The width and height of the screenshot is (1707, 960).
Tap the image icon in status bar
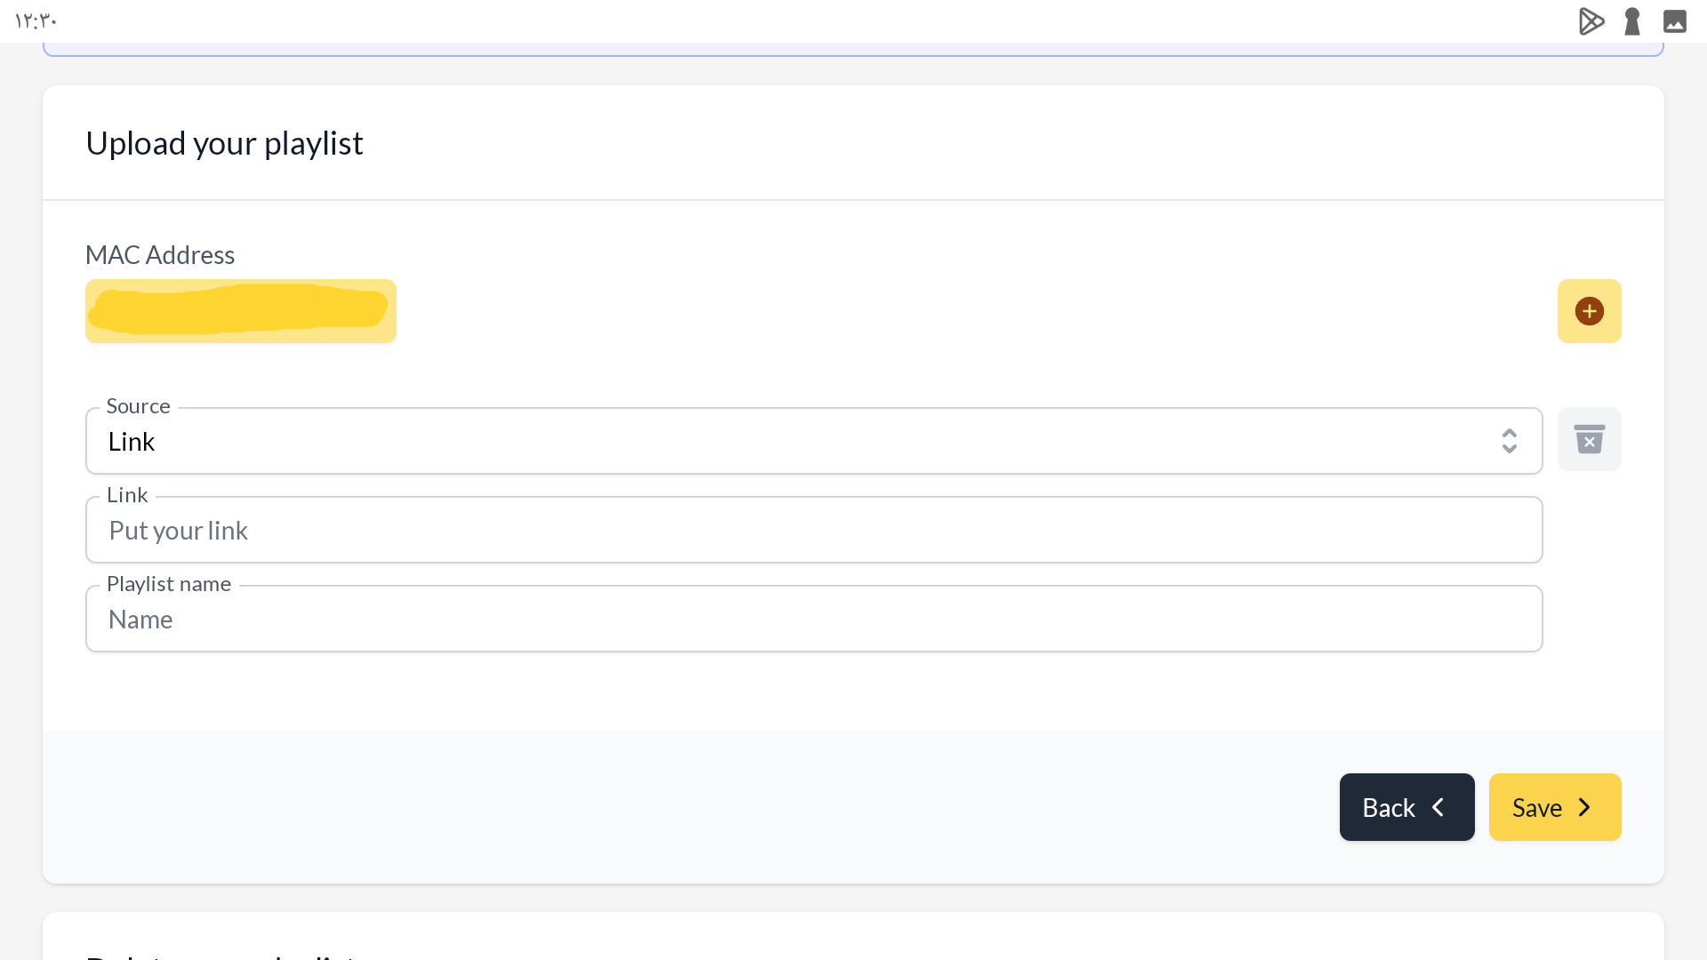pos(1675,21)
